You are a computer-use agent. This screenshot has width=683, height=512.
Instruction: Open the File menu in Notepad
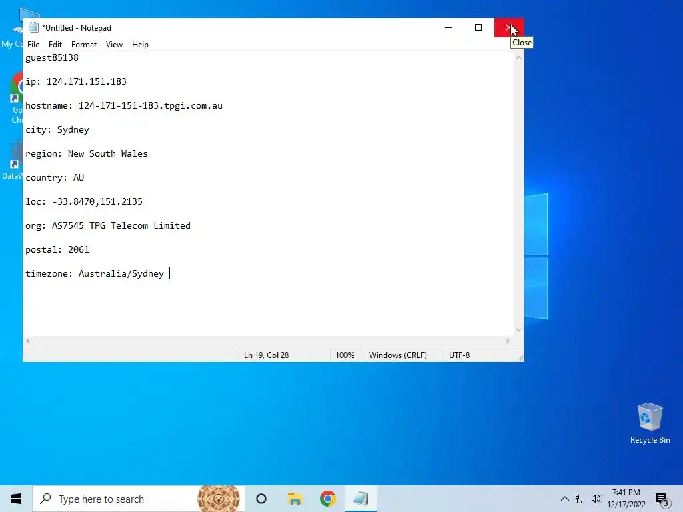pyautogui.click(x=33, y=45)
